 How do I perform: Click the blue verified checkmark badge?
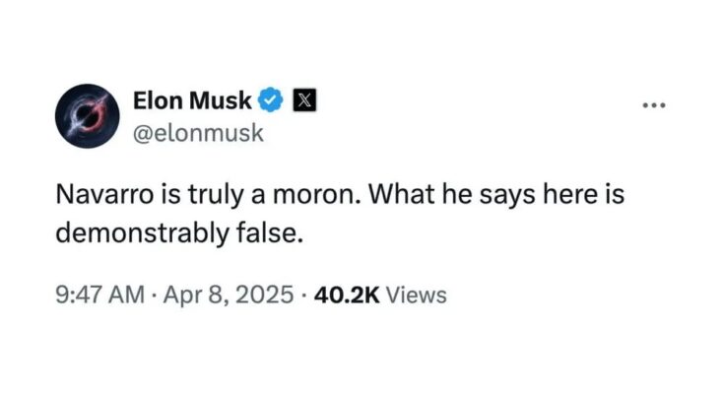pos(270,99)
